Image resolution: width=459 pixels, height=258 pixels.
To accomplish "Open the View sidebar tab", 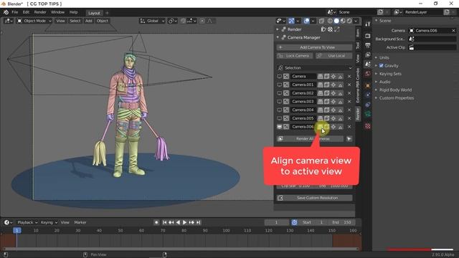I will 358,58.
